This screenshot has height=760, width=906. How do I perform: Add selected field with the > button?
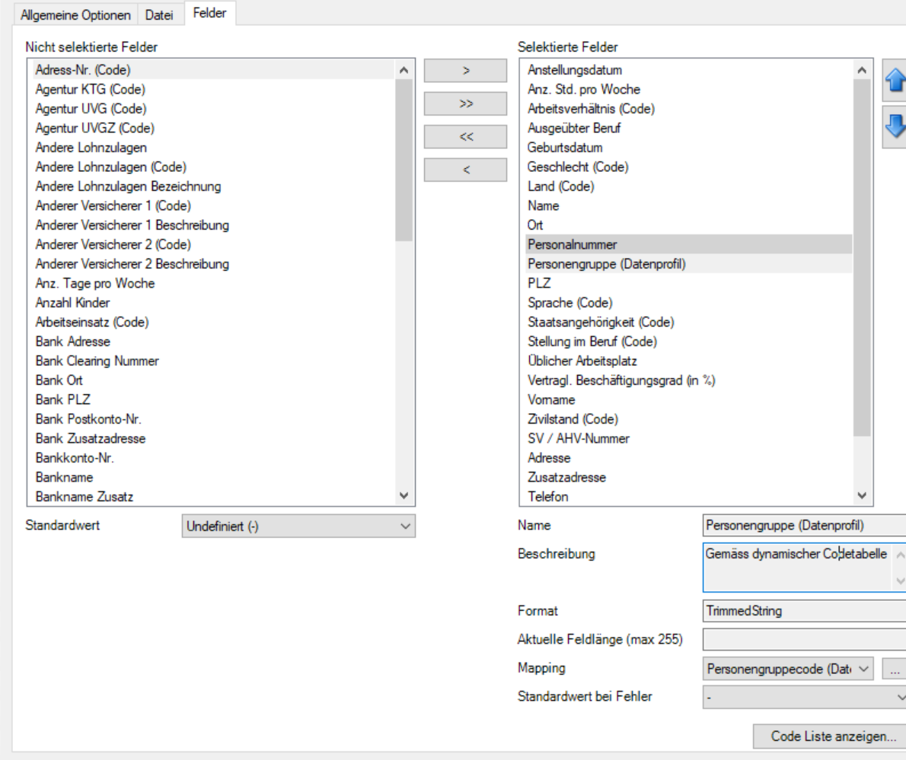466,71
